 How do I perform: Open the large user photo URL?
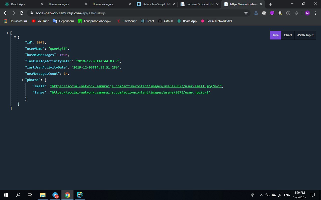pyautogui.click(x=130, y=92)
